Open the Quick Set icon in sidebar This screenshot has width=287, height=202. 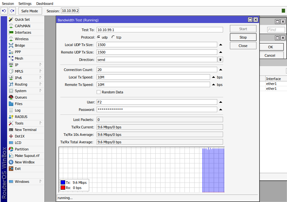point(11,19)
